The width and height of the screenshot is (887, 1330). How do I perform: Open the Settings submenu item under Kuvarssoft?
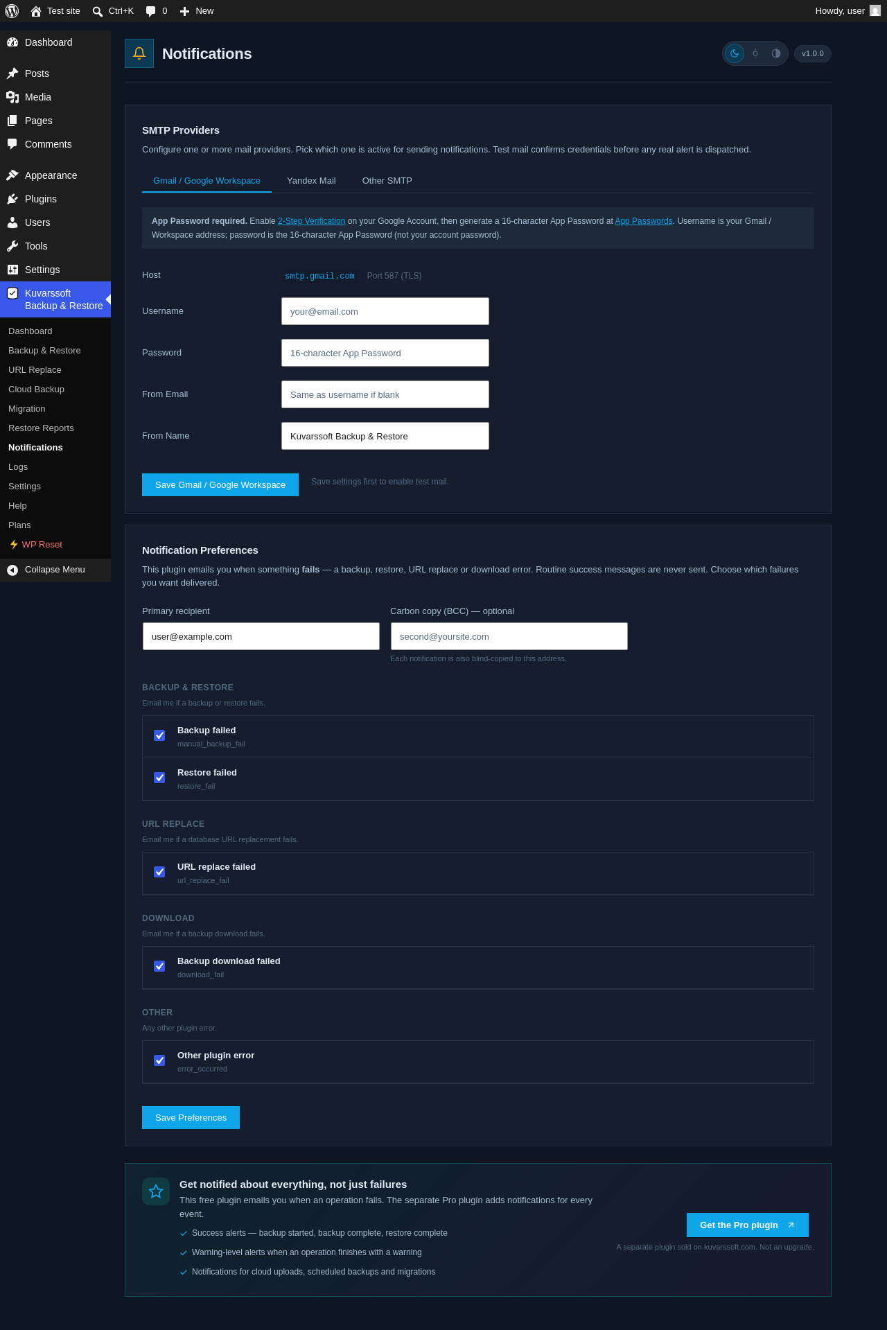[x=24, y=487]
